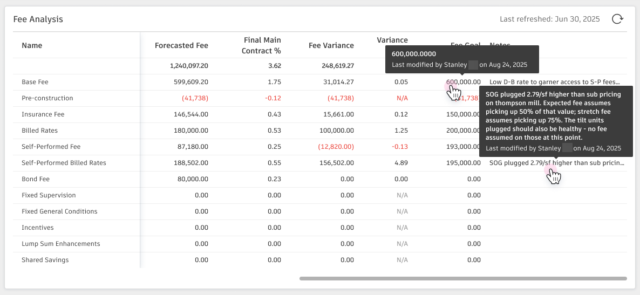Click total forecasted fee 1,240,097.20
The image size is (640, 295).
point(189,66)
